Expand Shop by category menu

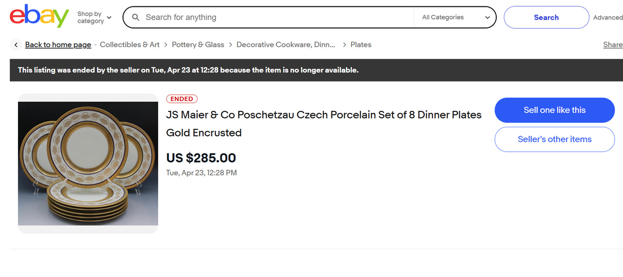[94, 17]
